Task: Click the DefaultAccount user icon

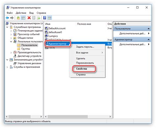Action: tap(46, 28)
